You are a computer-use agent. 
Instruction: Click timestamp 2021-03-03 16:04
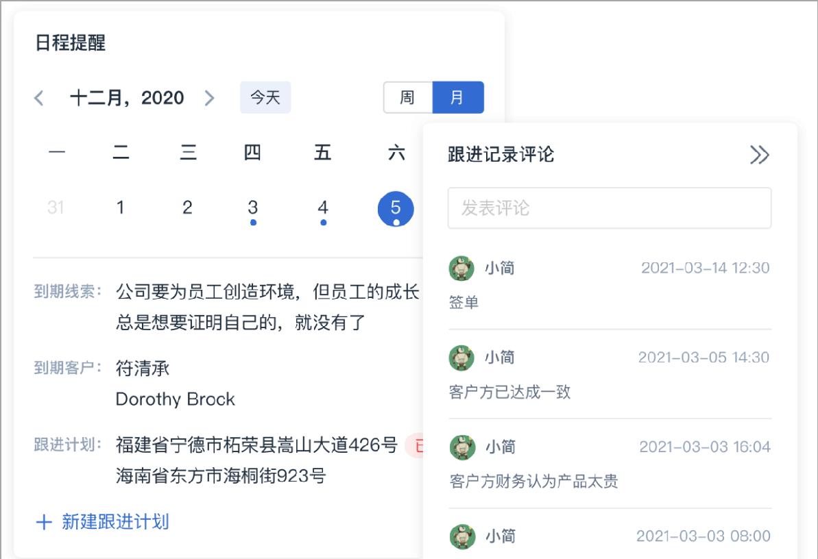pyautogui.click(x=705, y=447)
